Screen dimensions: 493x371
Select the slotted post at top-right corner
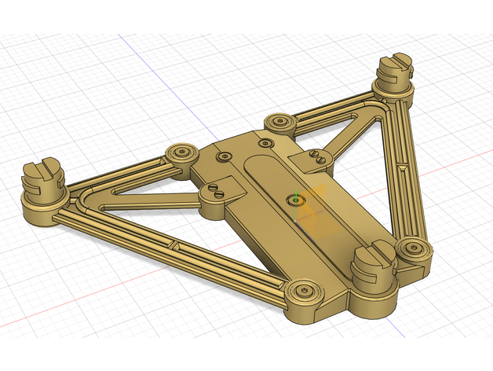tap(393, 74)
